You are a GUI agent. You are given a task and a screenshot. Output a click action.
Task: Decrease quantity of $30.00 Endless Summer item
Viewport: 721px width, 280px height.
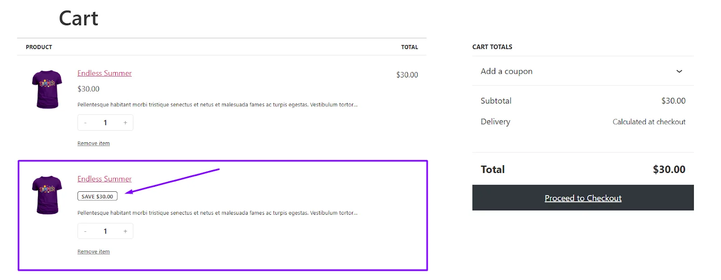pyautogui.click(x=85, y=122)
